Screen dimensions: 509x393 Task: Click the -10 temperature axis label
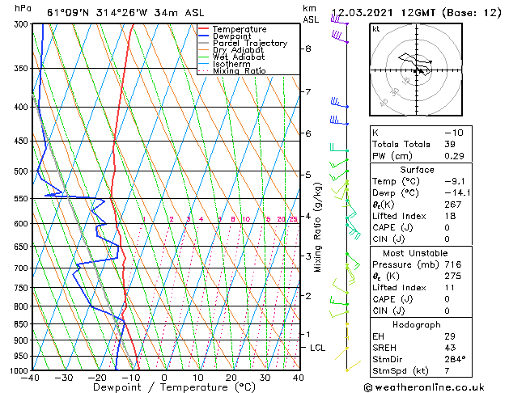[129, 378]
